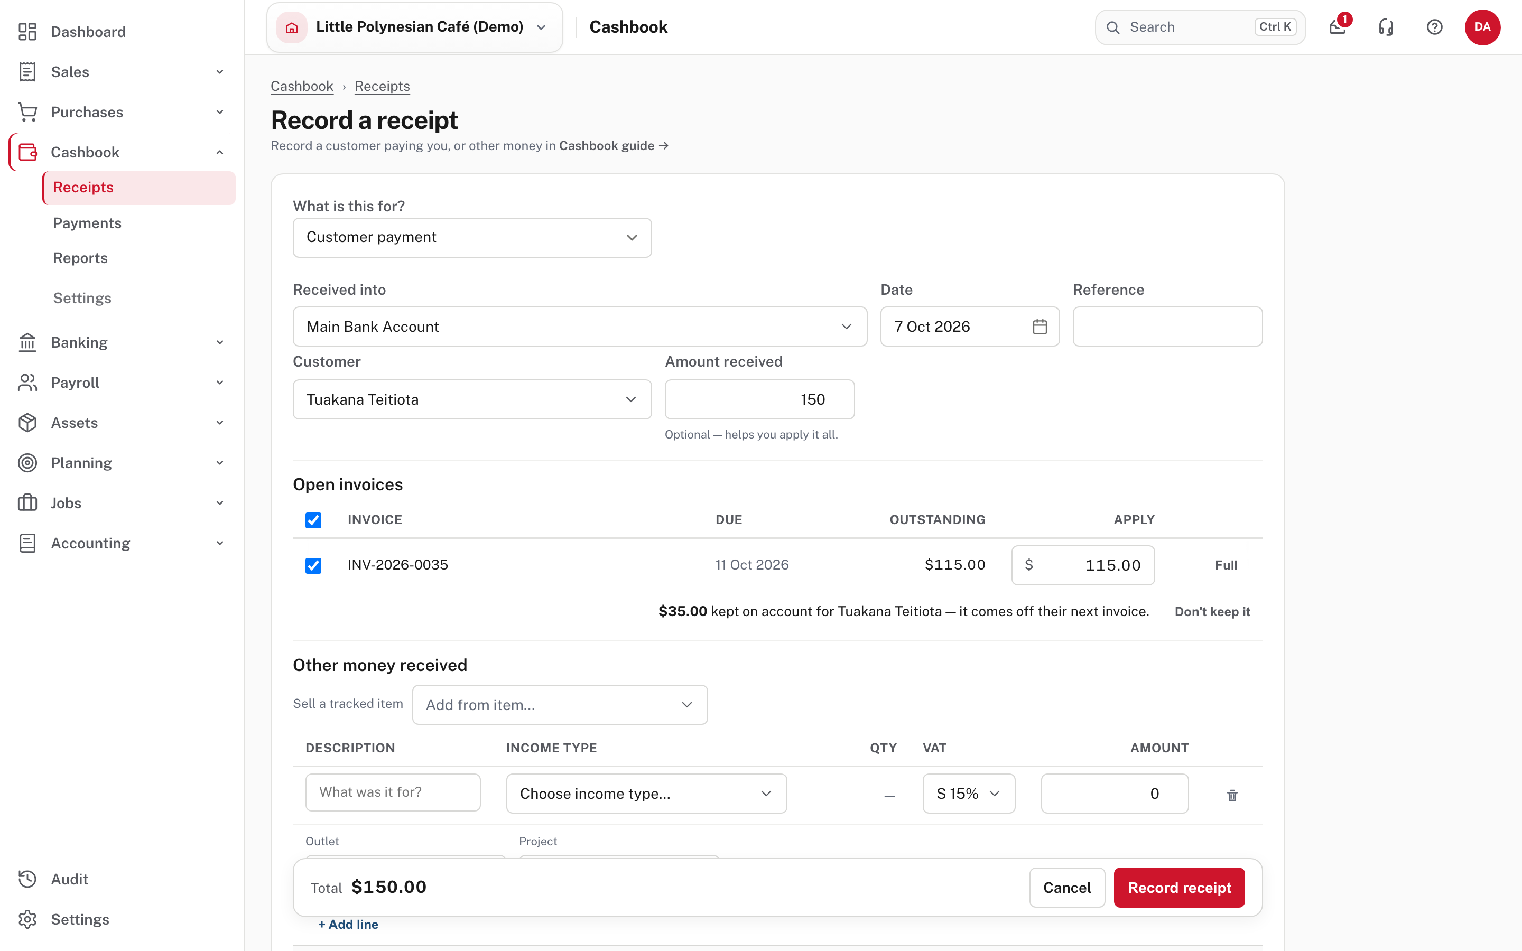Open the DA user avatar menu

tap(1482, 27)
